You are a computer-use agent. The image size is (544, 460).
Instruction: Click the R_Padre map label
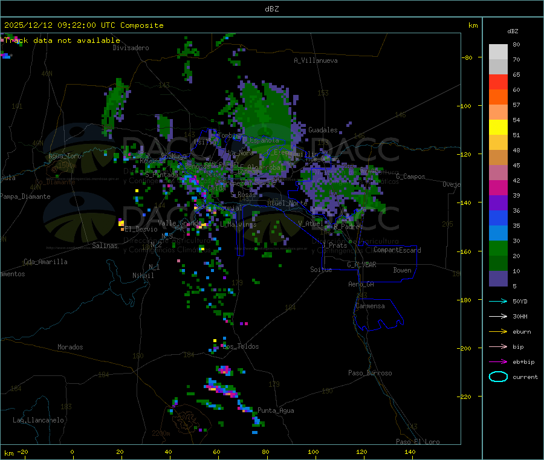coord(346,227)
